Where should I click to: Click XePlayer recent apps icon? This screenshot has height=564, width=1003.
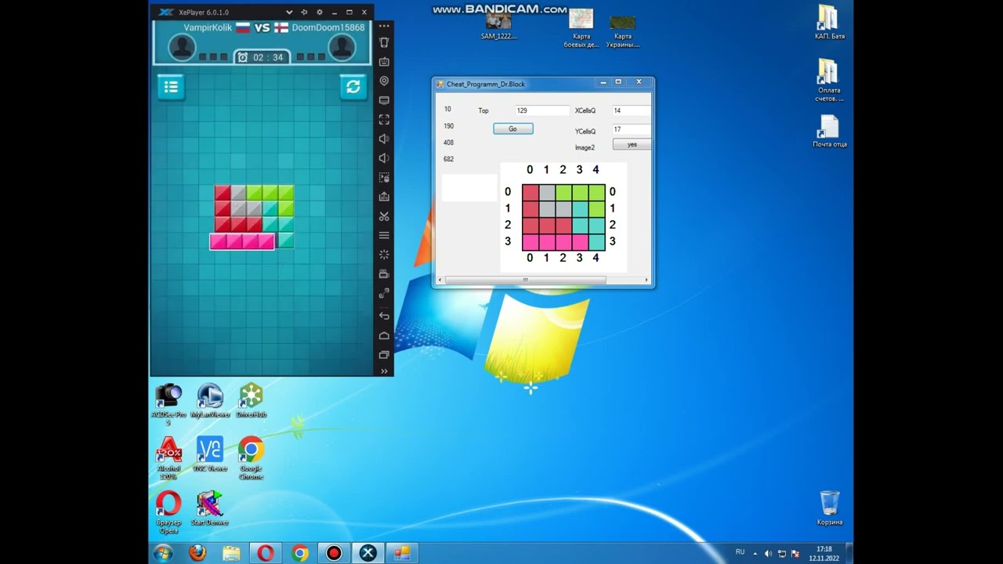[x=384, y=355]
